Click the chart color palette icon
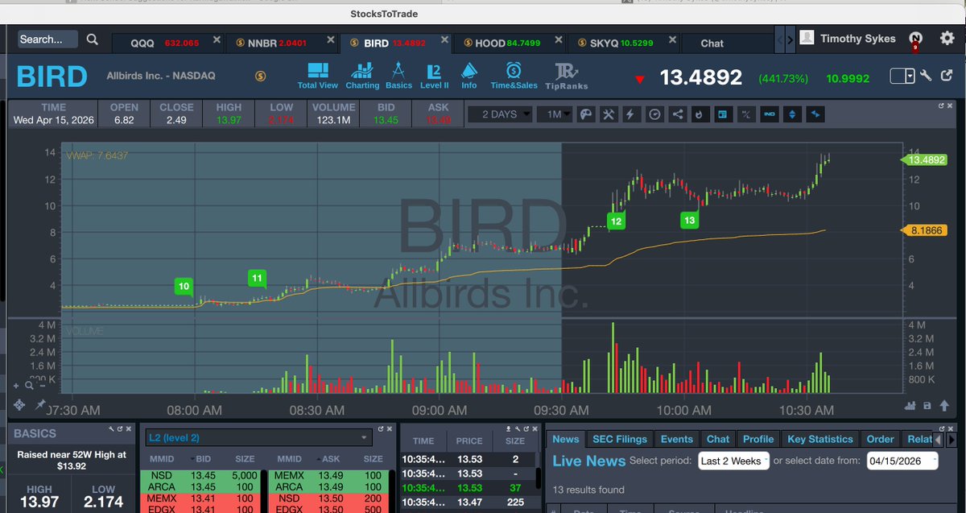This screenshot has height=513, width=966. [x=586, y=114]
